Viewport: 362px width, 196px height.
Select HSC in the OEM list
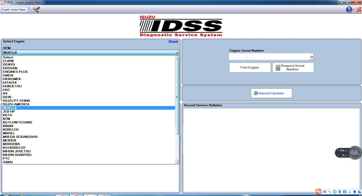click(89, 90)
